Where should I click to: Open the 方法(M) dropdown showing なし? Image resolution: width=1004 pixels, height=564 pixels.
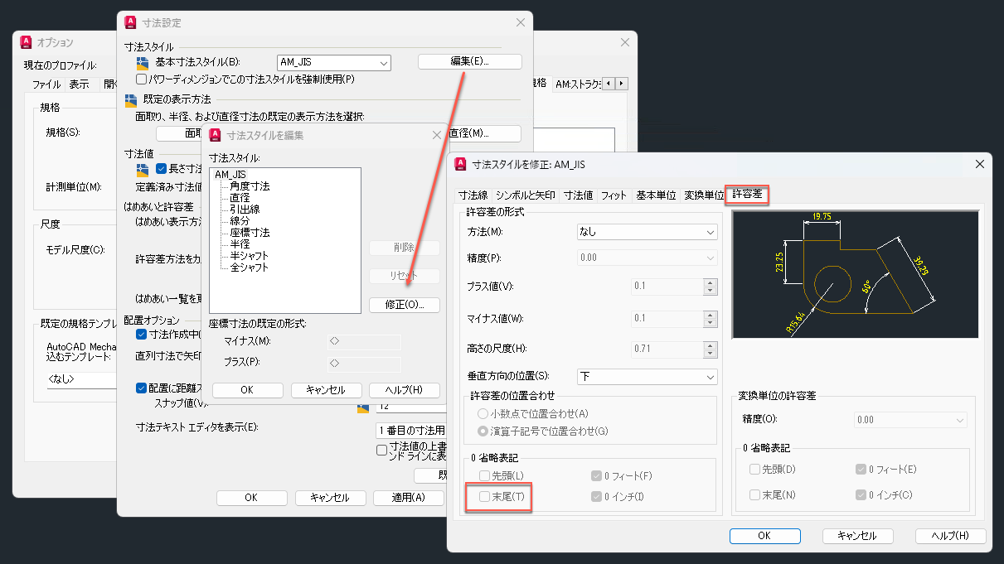pyautogui.click(x=647, y=233)
